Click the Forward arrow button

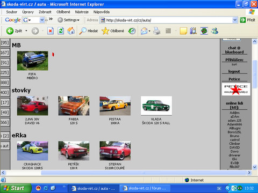pyautogui.click(x=35, y=31)
